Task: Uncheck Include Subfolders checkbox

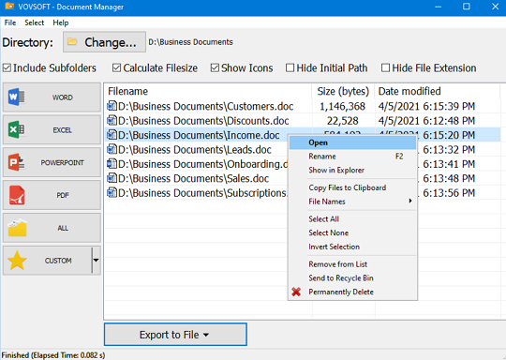Action: (x=7, y=68)
